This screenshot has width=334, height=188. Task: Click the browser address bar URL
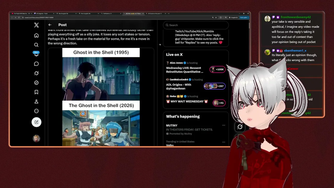pyautogui.click(x=39, y=17)
